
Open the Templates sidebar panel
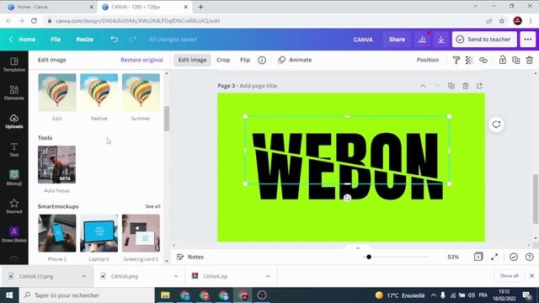14,65
